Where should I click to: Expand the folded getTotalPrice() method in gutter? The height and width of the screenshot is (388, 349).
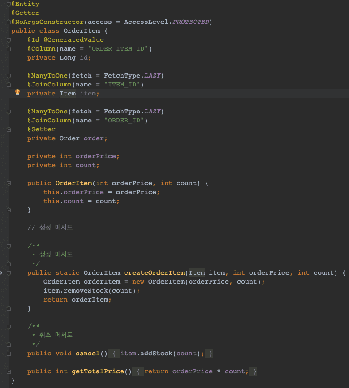point(9,371)
